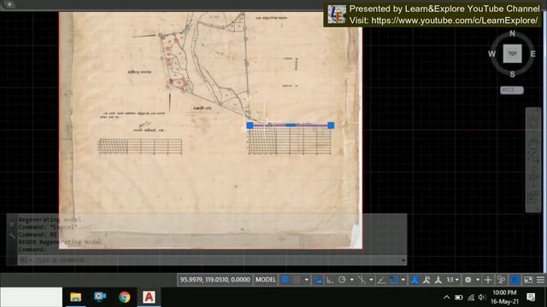Click S on ViewCube compass
Image resolution: width=547 pixels, height=307 pixels.
(512, 74)
